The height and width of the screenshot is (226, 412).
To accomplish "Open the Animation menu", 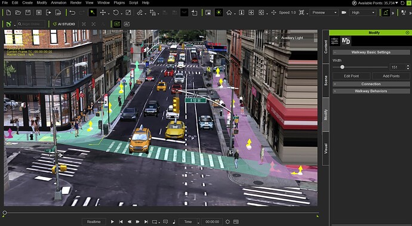I will (59, 3).
